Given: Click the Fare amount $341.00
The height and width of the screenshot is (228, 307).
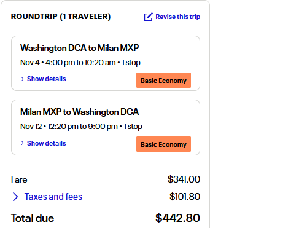Looking at the screenshot, I should (184, 179).
